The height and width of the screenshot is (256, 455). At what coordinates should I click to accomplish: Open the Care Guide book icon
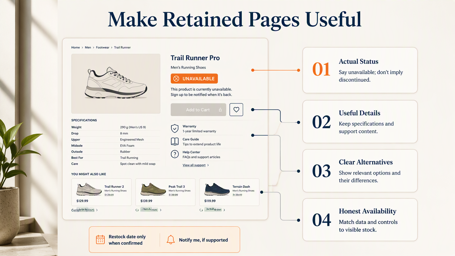[175, 142]
